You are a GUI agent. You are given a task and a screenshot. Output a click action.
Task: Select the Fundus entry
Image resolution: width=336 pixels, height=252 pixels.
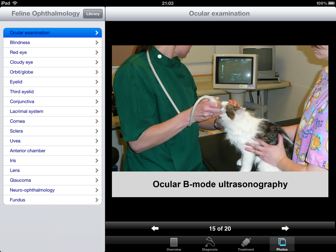pos(52,200)
